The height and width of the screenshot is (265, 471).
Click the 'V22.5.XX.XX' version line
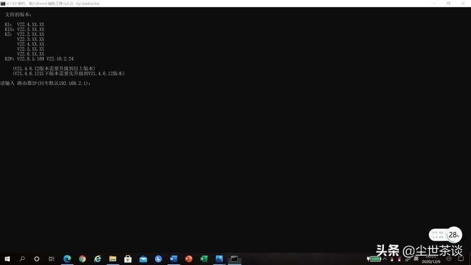31,49
